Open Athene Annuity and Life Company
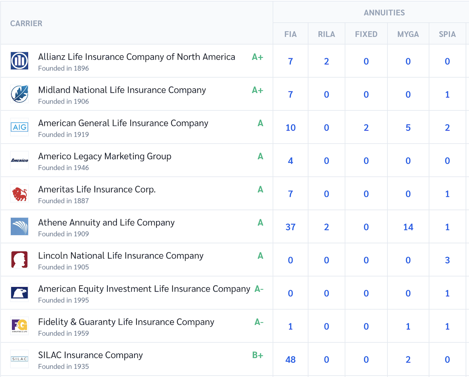469x377 pixels. pos(106,222)
